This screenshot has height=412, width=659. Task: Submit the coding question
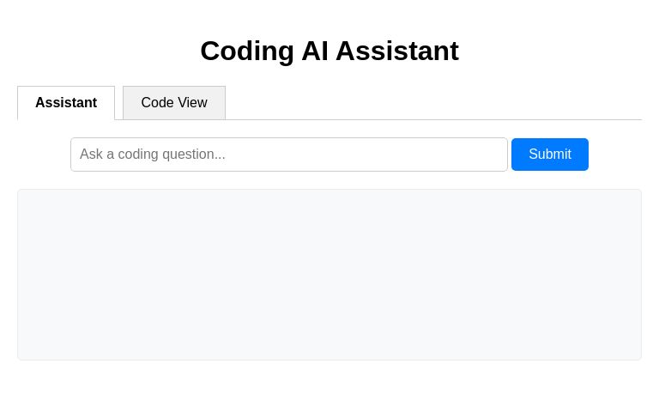550,154
